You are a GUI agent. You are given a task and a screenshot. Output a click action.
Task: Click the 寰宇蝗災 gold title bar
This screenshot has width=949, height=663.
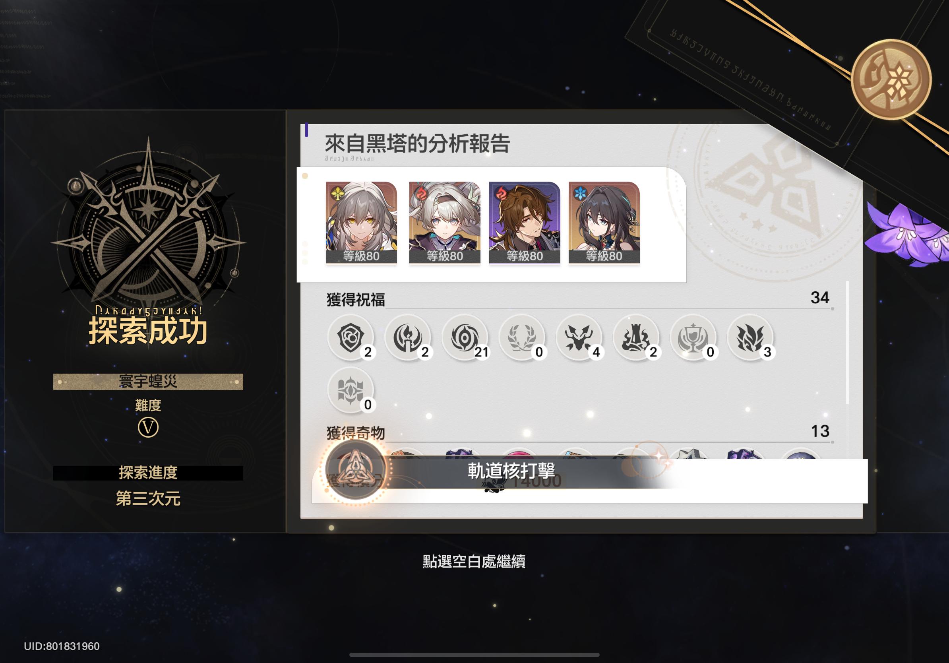[x=148, y=382]
